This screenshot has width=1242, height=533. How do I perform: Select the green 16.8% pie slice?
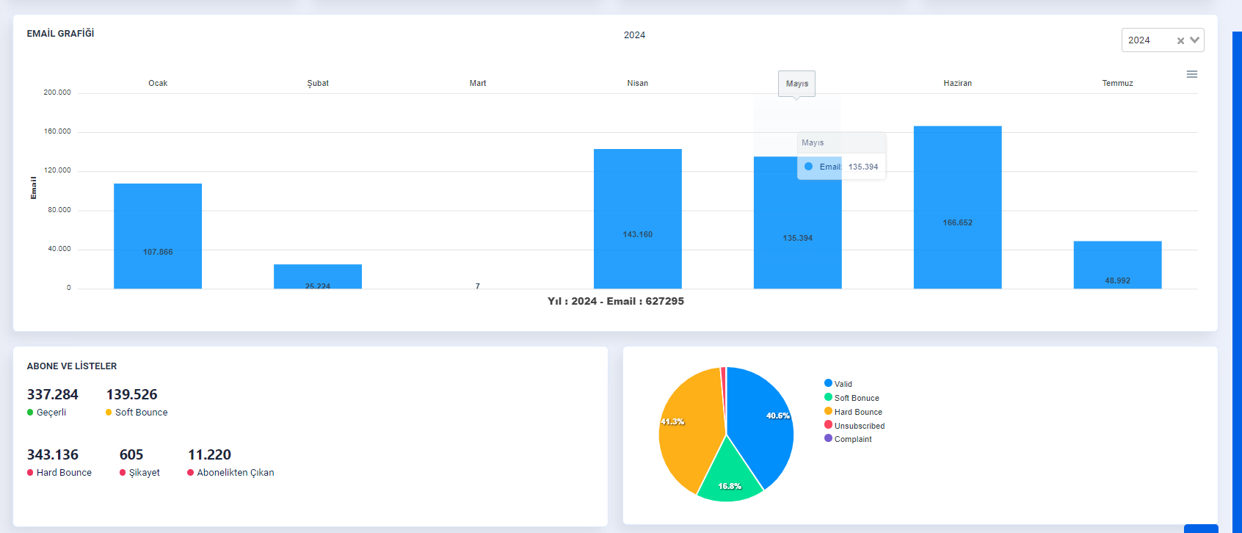(x=730, y=477)
